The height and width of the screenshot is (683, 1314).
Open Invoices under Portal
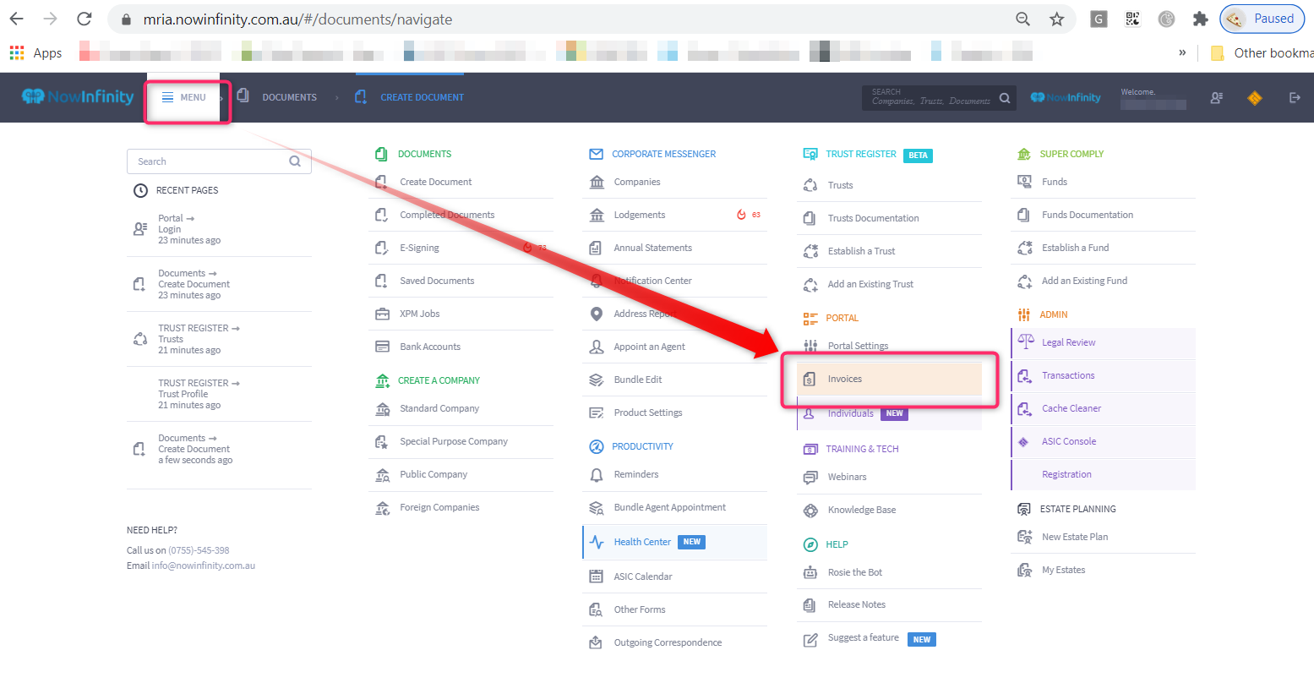point(889,379)
